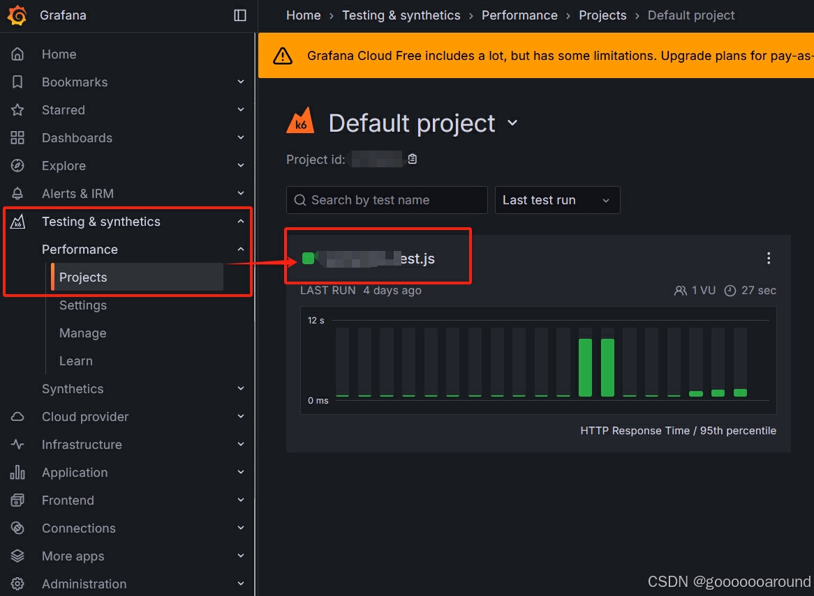This screenshot has height=596, width=814.
Task: Expand the Dashboards section chevron
Action: click(x=240, y=138)
